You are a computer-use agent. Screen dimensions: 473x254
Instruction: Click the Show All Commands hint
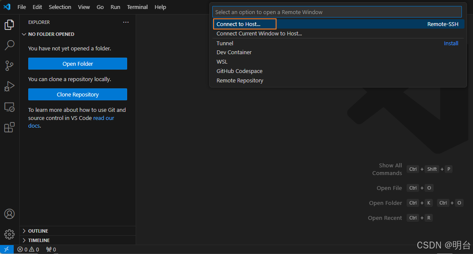pyautogui.click(x=387, y=169)
